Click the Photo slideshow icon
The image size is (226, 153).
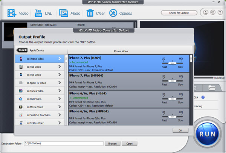point(64,13)
